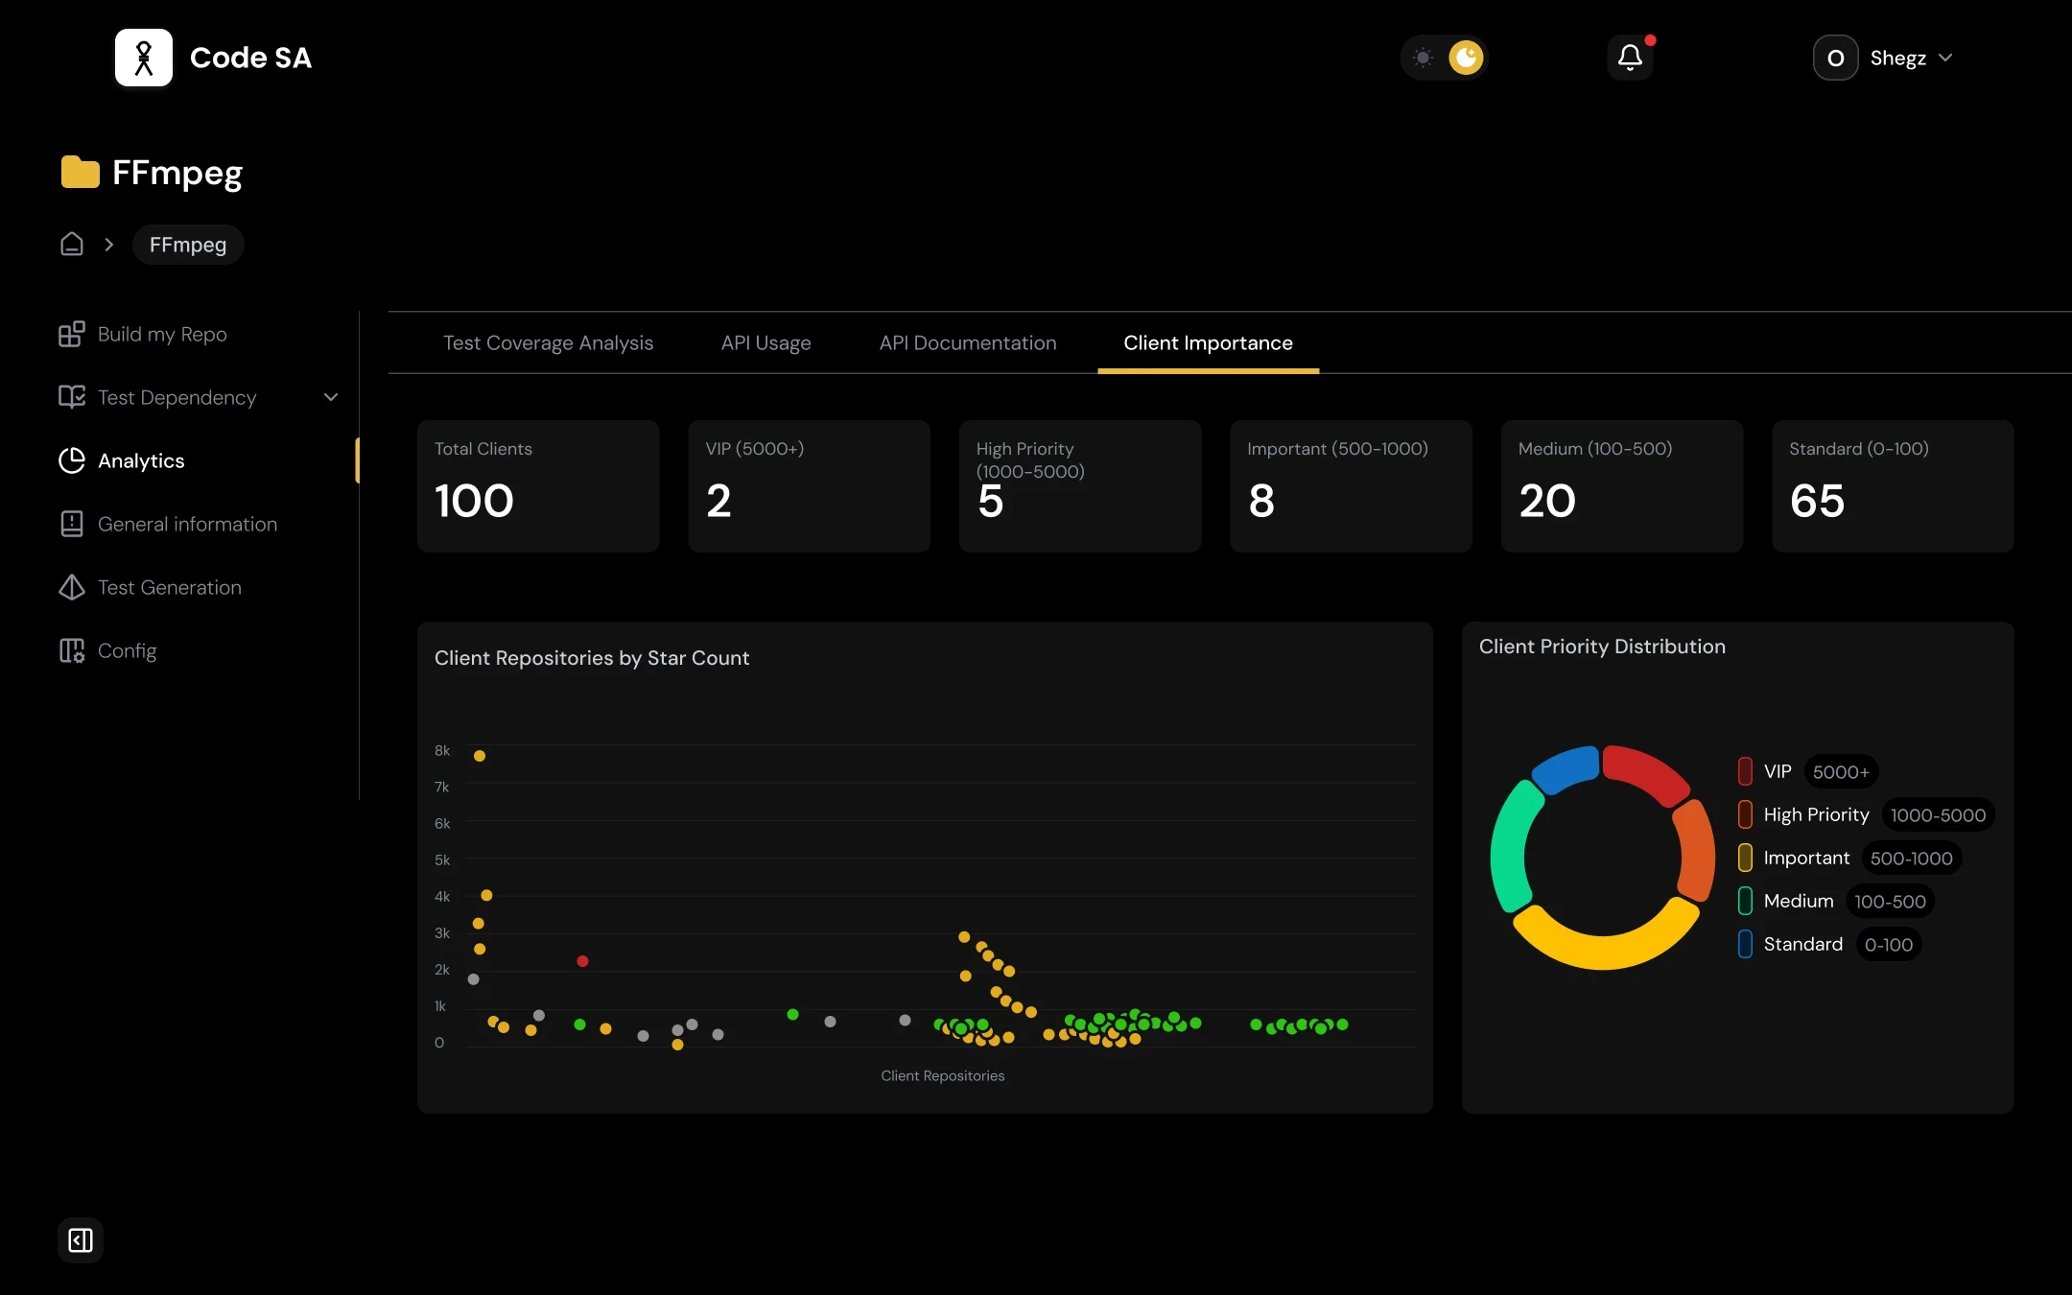2072x1295 pixels.
Task: Open notifications via the bell icon
Action: point(1629,57)
